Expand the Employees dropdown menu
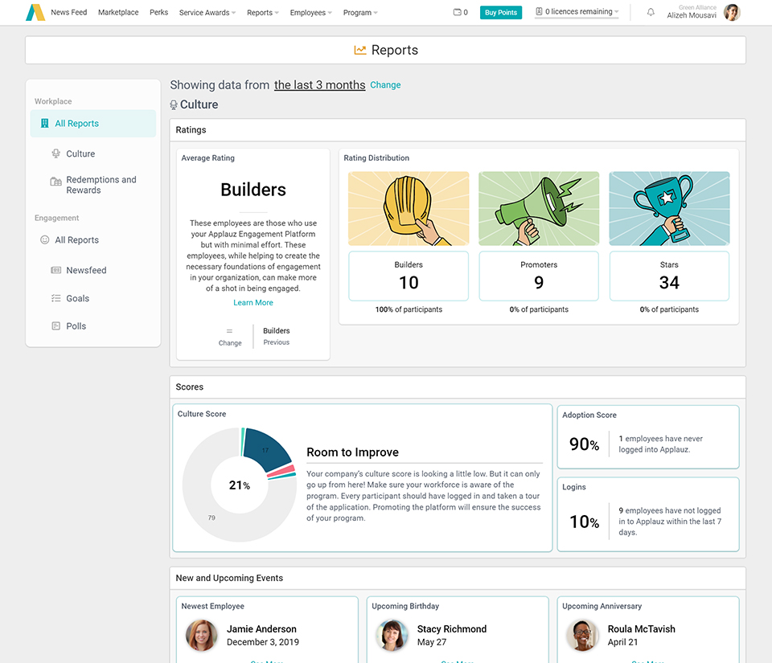The width and height of the screenshot is (772, 663). 310,12
